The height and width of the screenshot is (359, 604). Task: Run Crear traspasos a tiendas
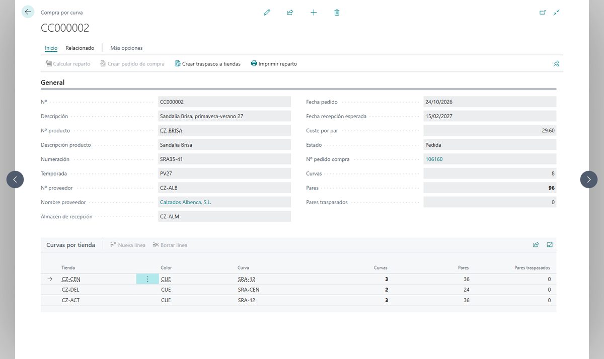click(x=208, y=64)
